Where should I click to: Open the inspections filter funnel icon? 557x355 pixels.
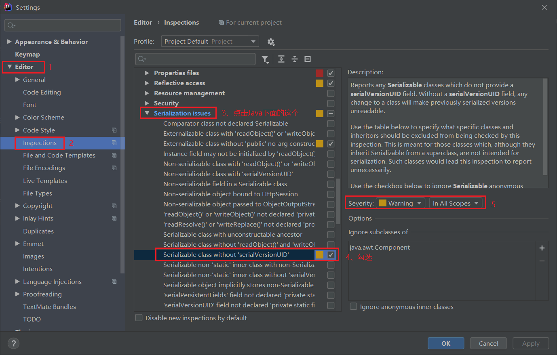(x=265, y=59)
